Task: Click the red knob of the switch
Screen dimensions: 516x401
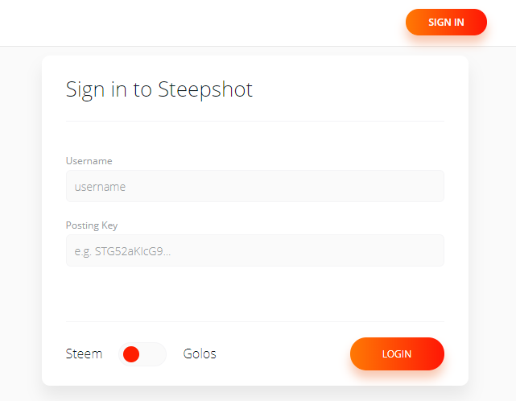Action: coord(132,354)
